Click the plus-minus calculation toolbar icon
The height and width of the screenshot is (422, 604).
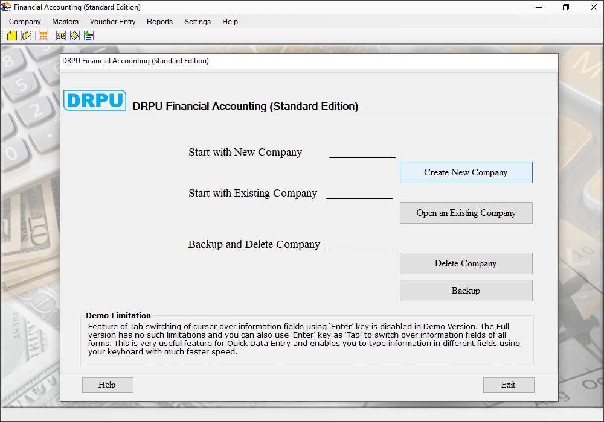tap(89, 36)
